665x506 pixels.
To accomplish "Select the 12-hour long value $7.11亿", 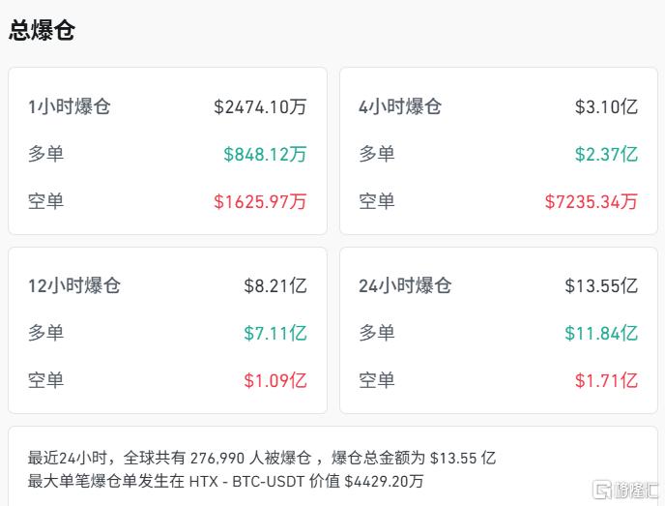I will [275, 333].
